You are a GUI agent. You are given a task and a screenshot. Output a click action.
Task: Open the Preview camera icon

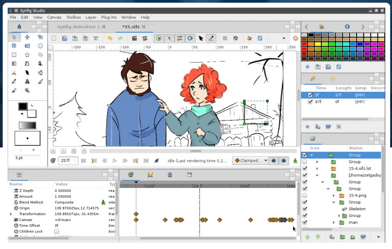click(145, 38)
